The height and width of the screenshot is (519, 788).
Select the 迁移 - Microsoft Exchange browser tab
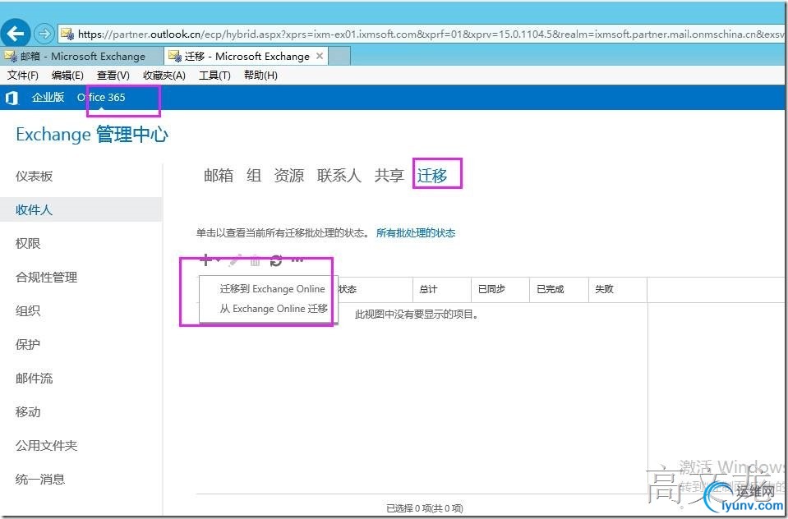pyautogui.click(x=246, y=57)
